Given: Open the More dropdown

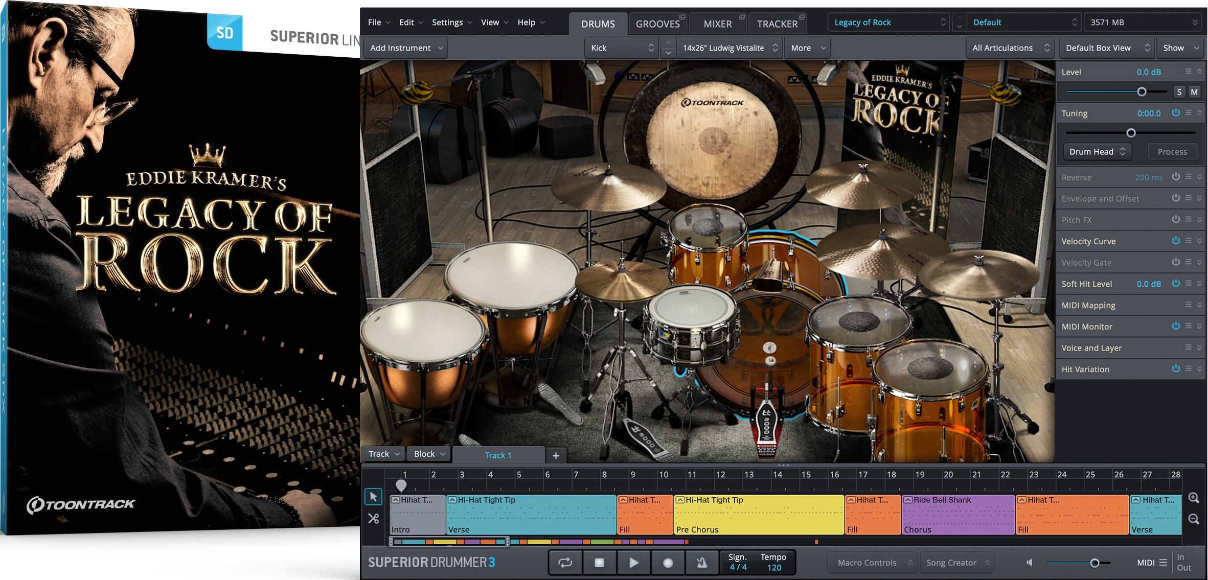Looking at the screenshot, I should (x=808, y=48).
